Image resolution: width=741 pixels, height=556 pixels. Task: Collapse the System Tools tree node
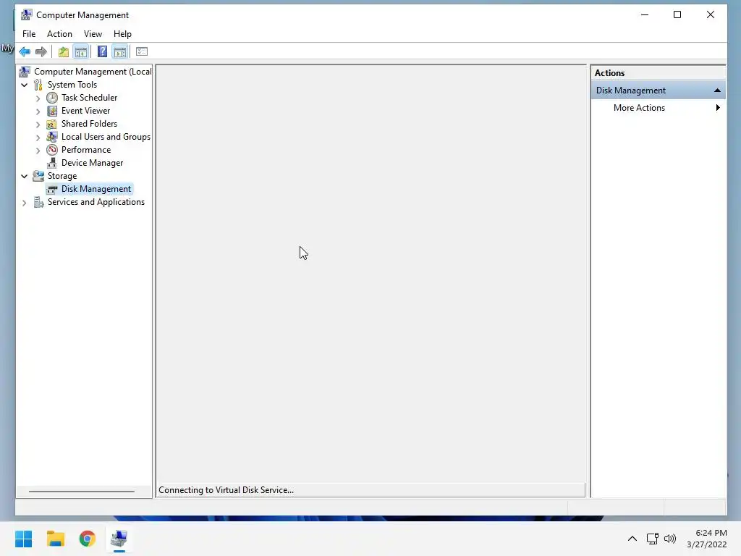coord(24,85)
